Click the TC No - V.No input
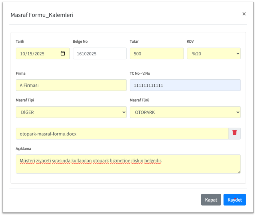The width and height of the screenshot is (256, 216). [185, 85]
